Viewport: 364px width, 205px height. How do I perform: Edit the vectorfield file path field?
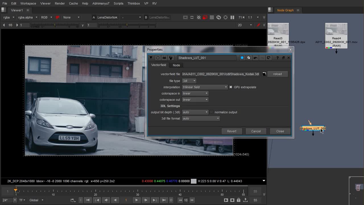point(221,74)
